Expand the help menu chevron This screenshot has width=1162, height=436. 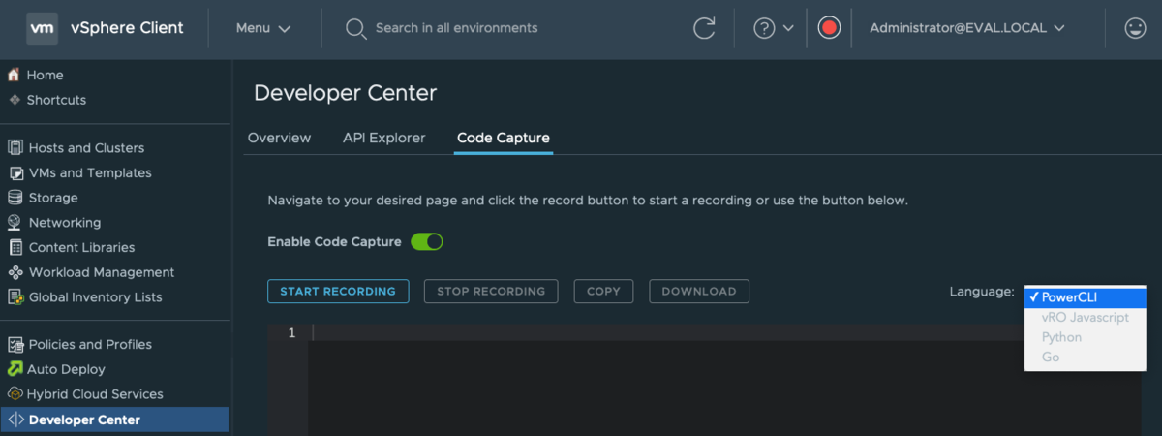pyautogui.click(x=788, y=28)
